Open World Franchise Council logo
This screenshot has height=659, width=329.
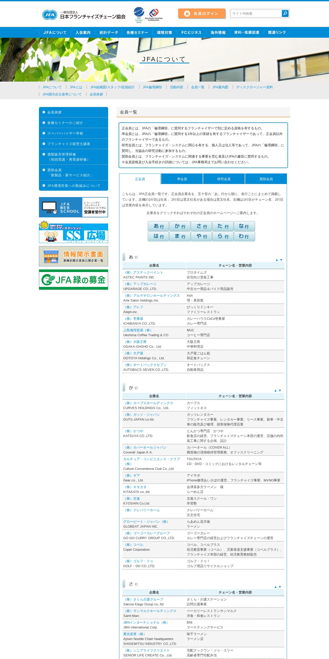pos(139,15)
